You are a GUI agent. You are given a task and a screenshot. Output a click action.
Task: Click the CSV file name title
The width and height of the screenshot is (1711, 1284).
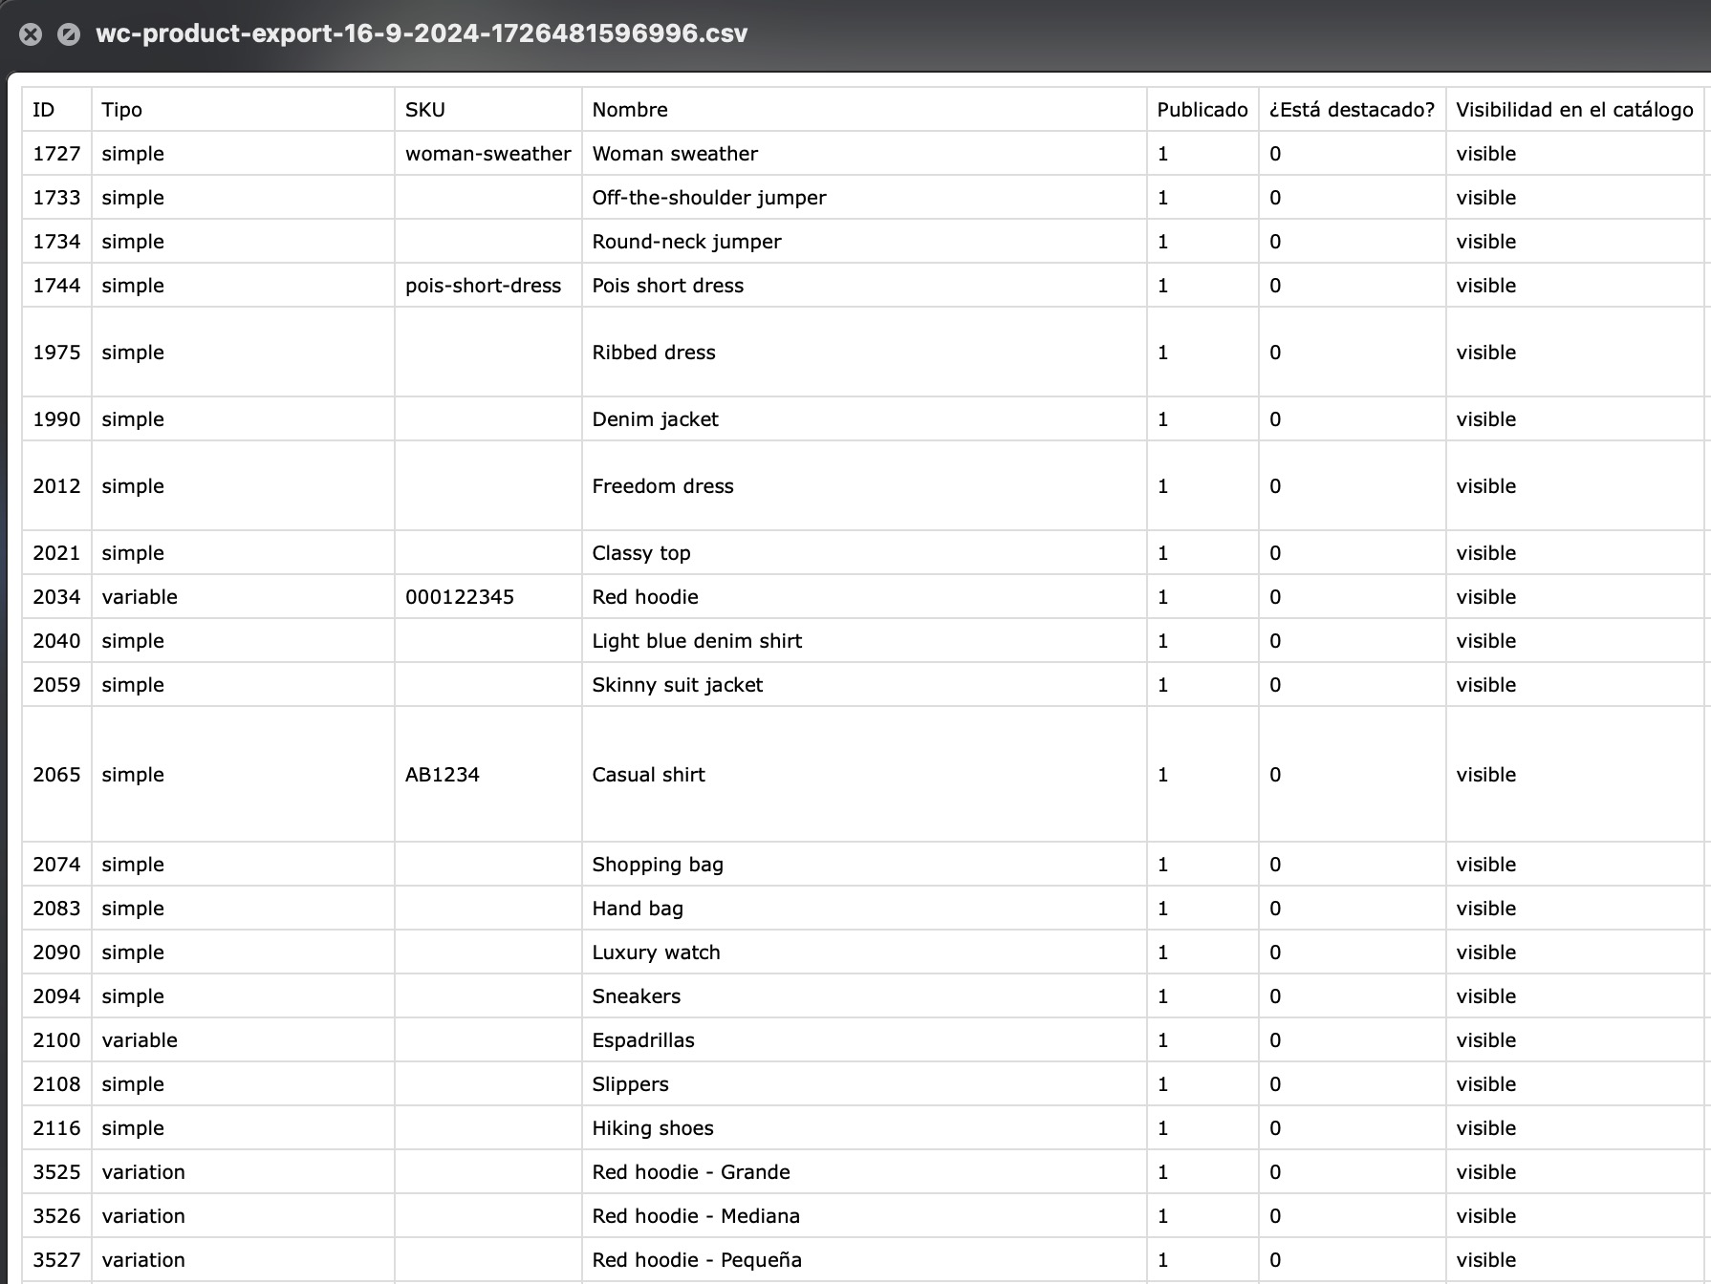click(x=422, y=33)
